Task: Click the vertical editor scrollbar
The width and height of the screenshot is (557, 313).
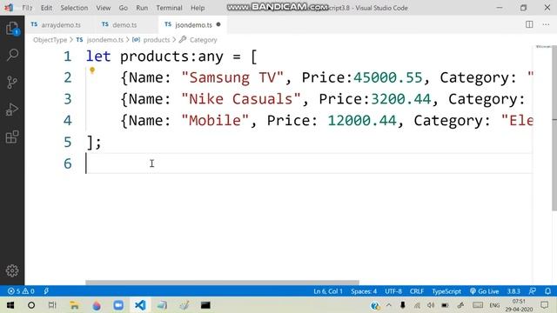Action: click(554, 129)
